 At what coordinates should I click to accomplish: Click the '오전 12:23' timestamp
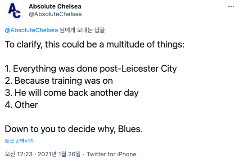18,154
